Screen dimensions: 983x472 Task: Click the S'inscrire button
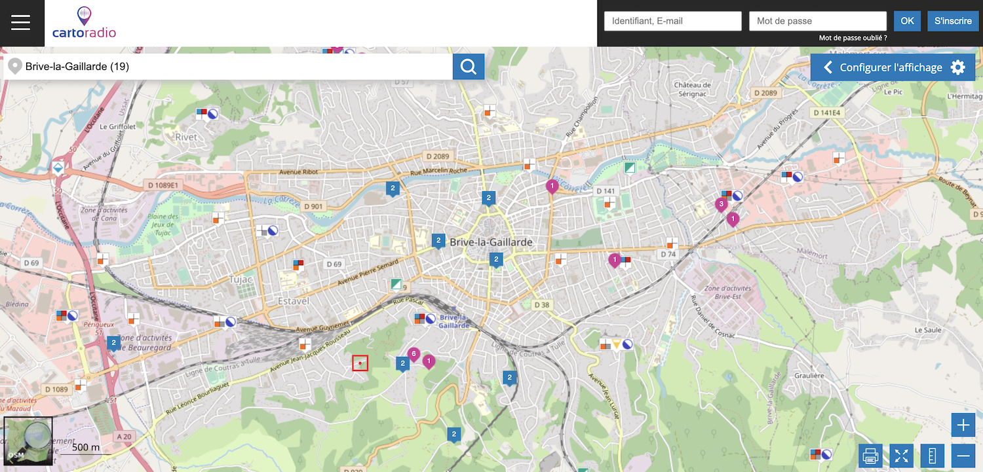tap(952, 21)
